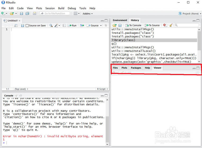Expand the Source button dropdown arrow
Screen dimensions: 202x148
(101, 25)
